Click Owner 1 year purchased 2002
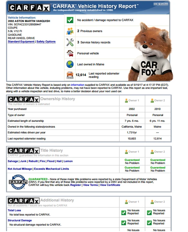The width and height of the screenshot is (188, 232). (132, 109)
